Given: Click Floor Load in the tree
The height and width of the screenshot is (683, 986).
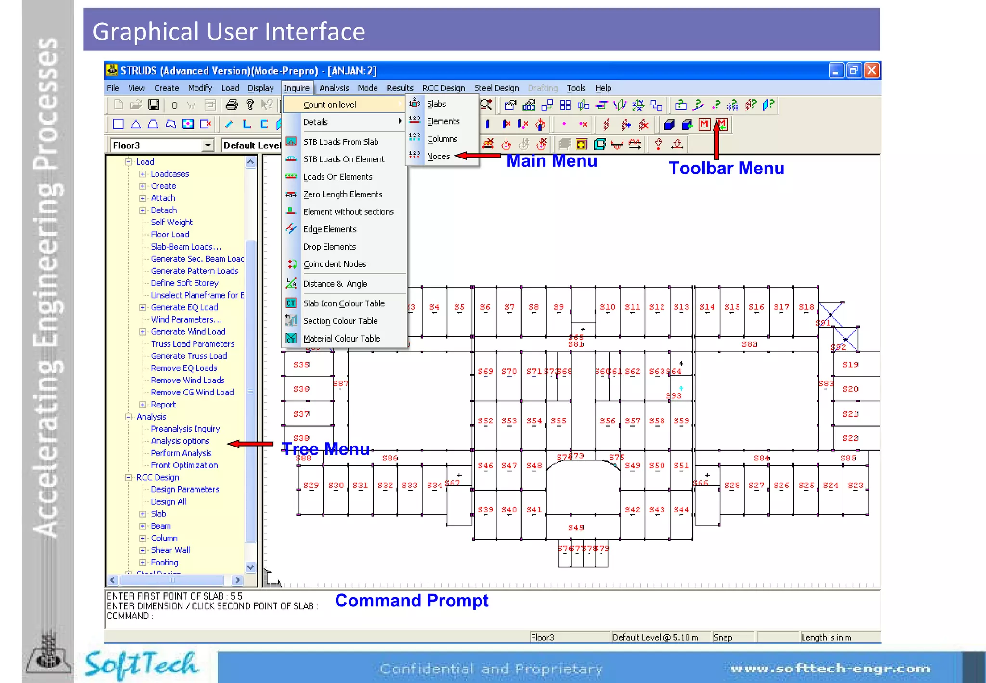Looking at the screenshot, I should pos(170,235).
